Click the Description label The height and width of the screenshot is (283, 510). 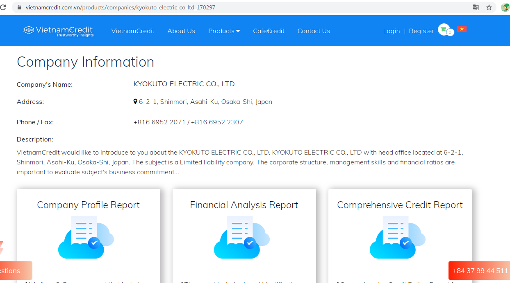35,139
